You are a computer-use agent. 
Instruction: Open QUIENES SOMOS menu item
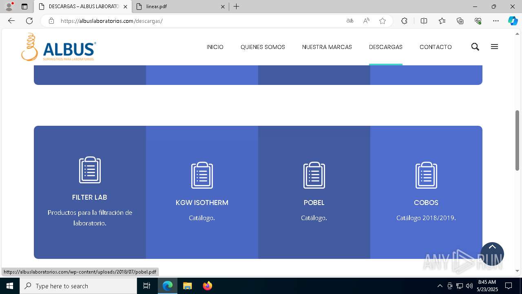point(263,47)
